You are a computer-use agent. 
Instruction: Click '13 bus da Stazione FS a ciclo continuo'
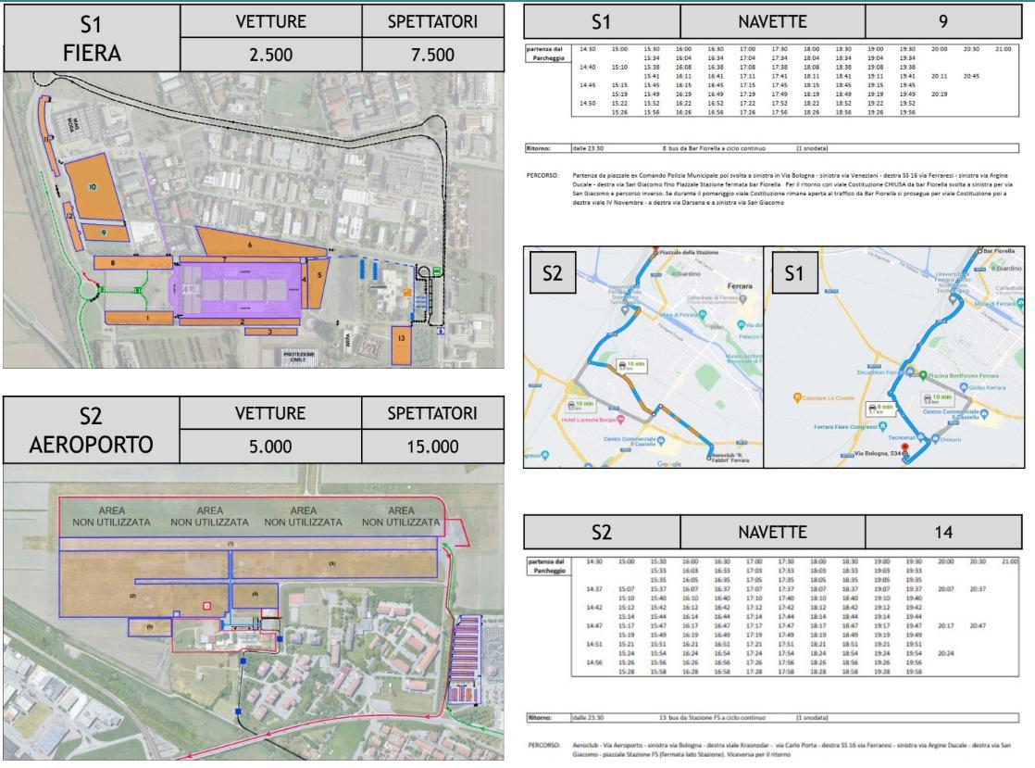tap(712, 717)
